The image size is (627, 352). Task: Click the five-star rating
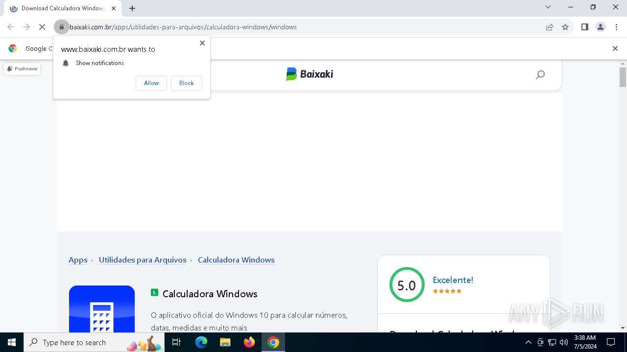447,291
